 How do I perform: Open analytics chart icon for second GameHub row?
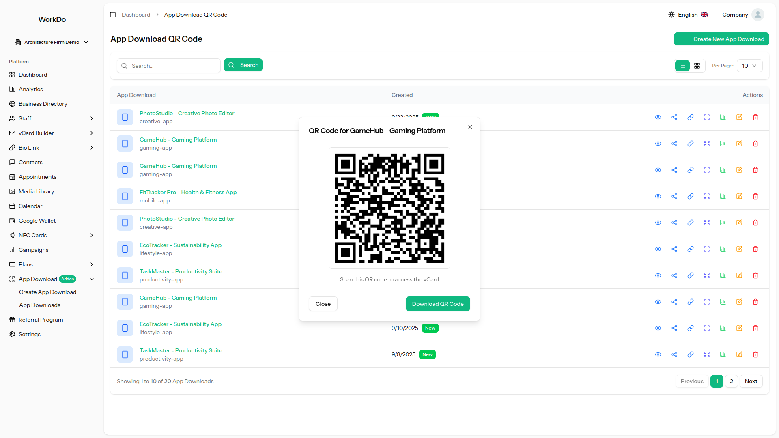click(x=723, y=170)
